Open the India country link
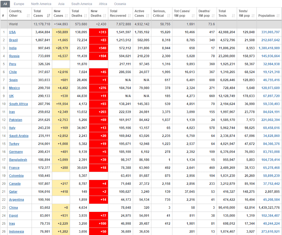 [x=13, y=48]
